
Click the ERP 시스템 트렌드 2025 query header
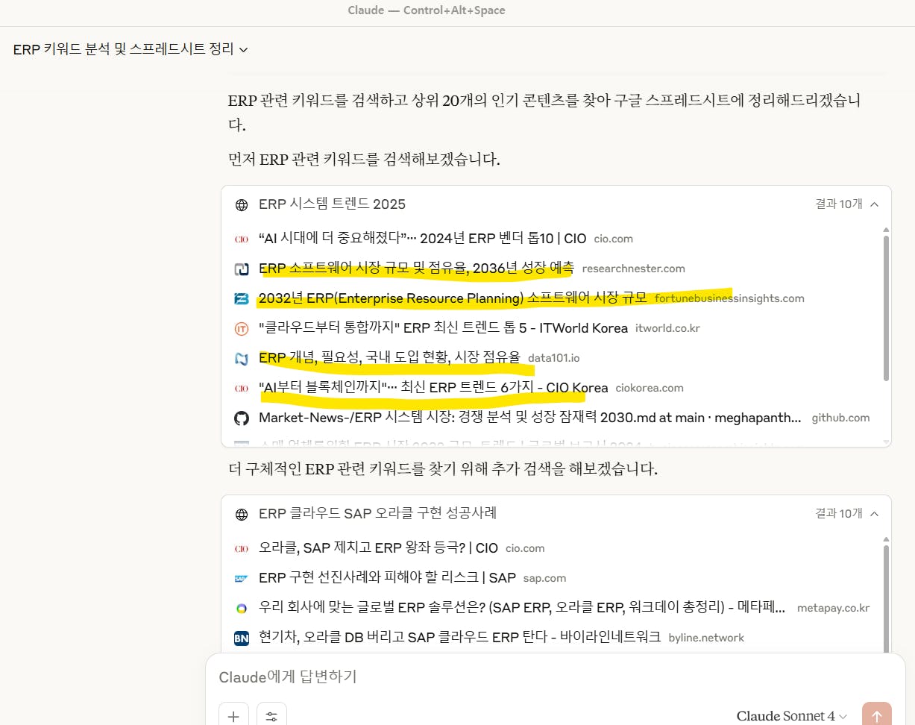pyautogui.click(x=333, y=204)
